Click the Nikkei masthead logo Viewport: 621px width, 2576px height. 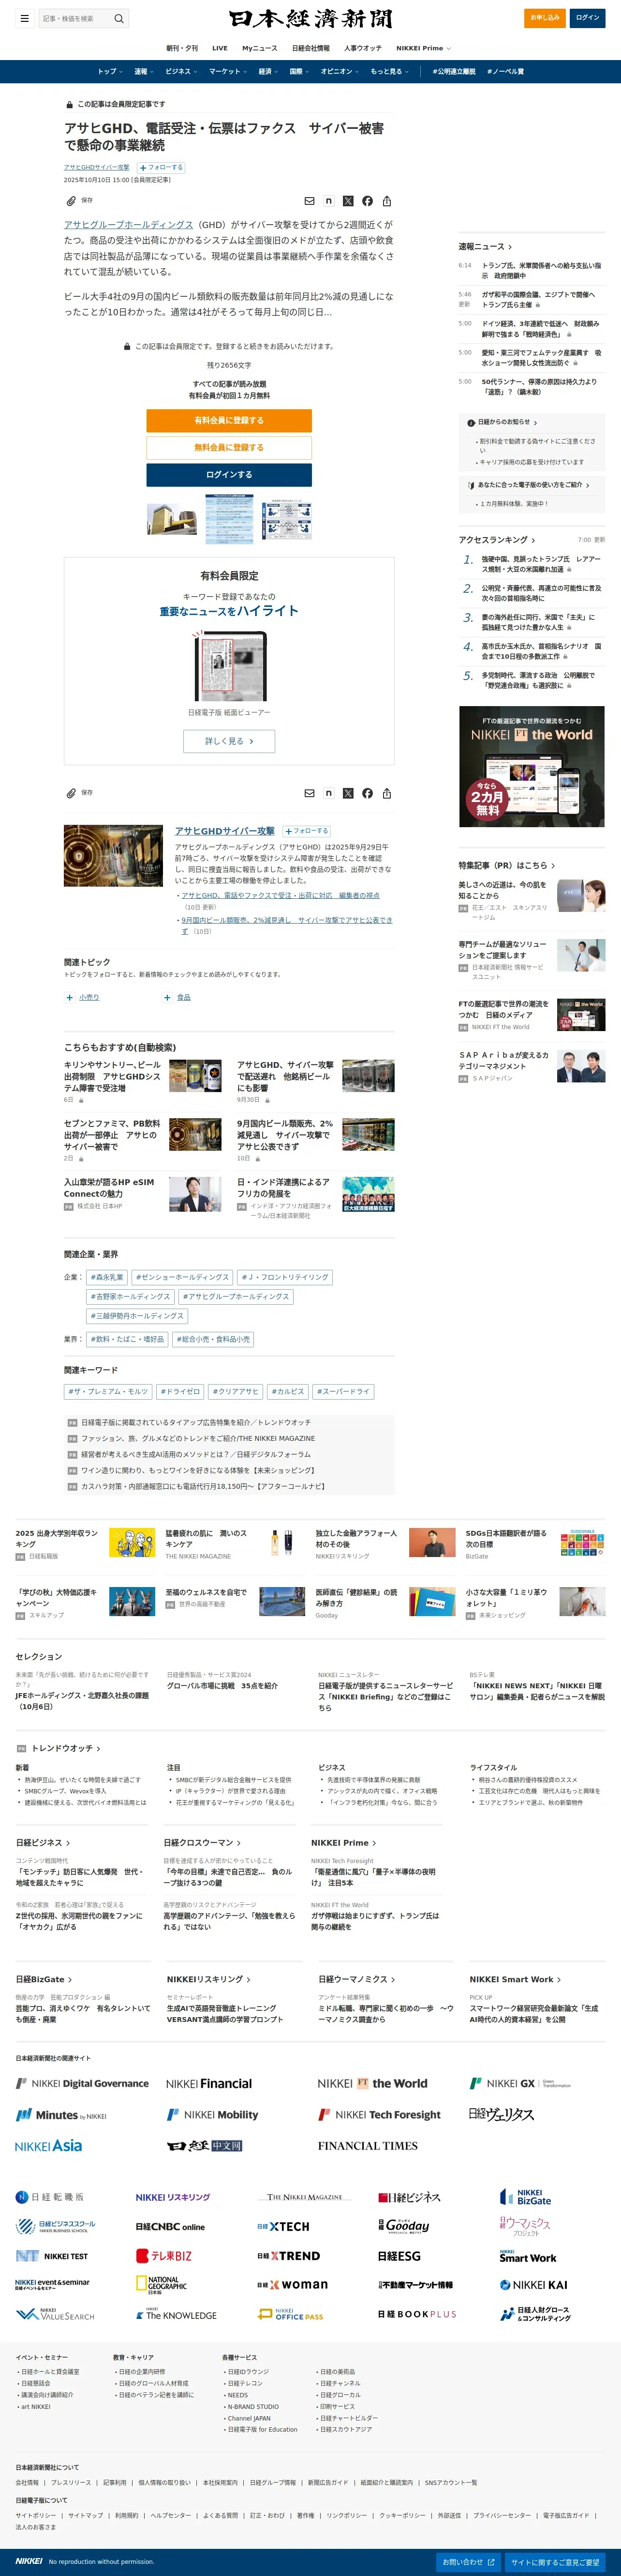click(x=310, y=19)
